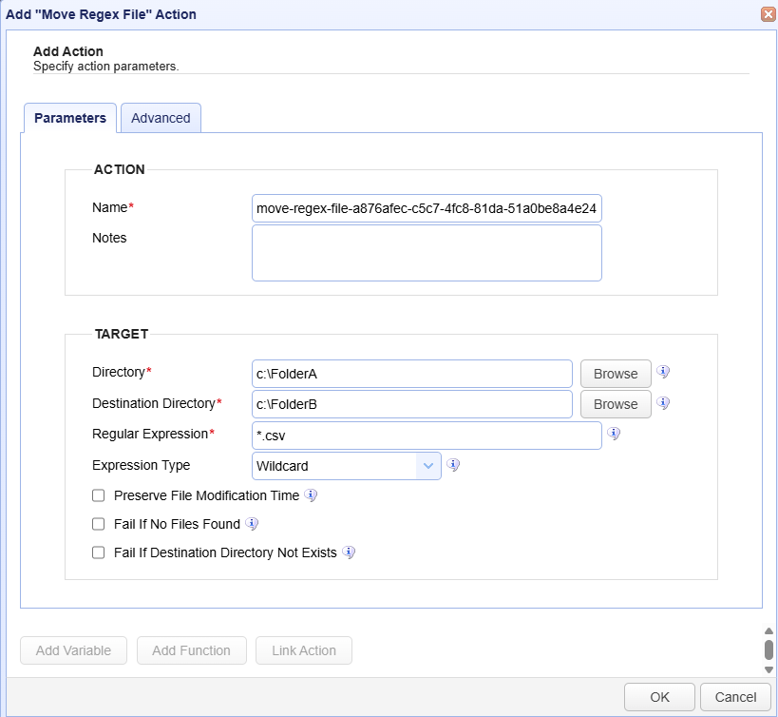
Task: Toggle Fail If Destination Directory Not Exists
Action: (98, 552)
